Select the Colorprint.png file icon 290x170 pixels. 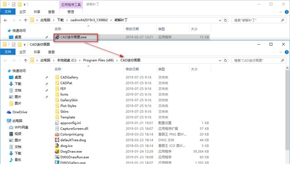click(57, 134)
